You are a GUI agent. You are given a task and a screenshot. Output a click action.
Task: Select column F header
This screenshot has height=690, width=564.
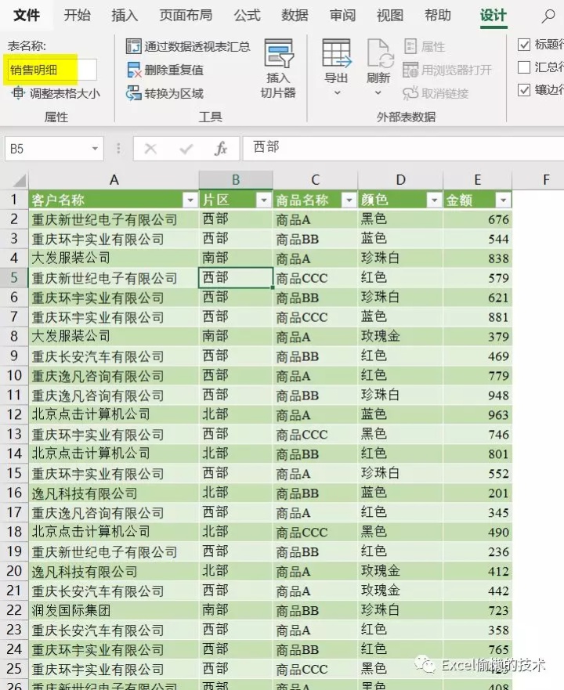coord(547,180)
